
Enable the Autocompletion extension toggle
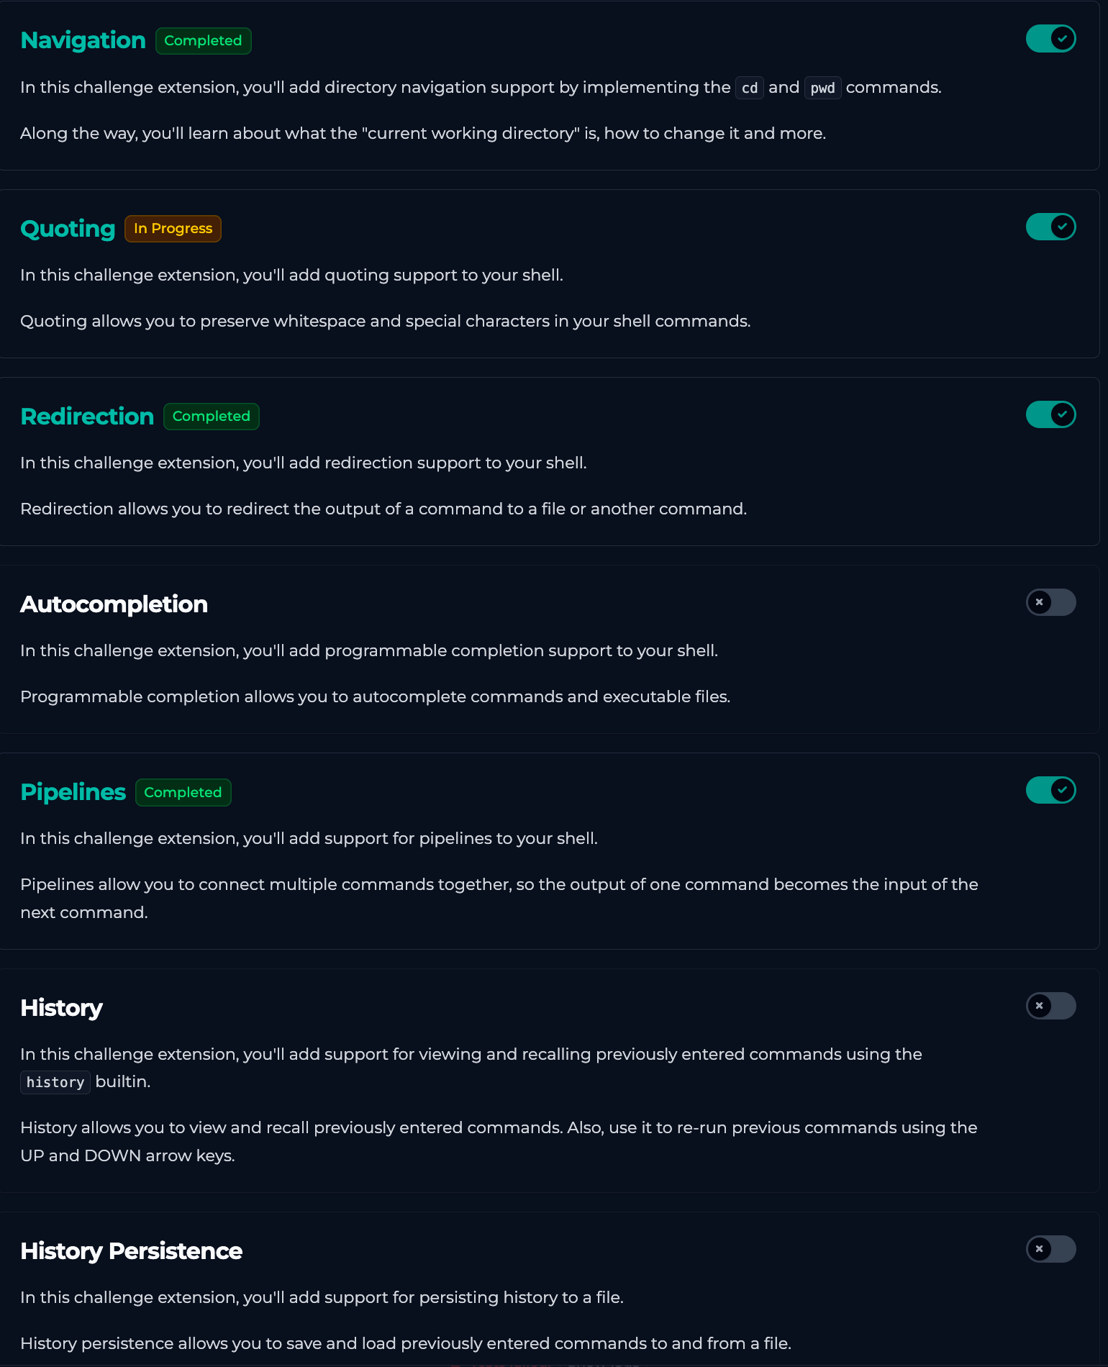(1050, 602)
